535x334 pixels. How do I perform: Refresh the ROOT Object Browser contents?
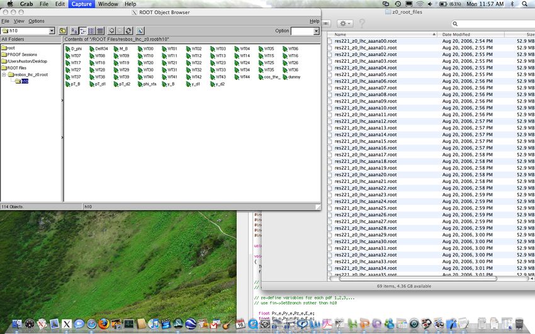128,31
